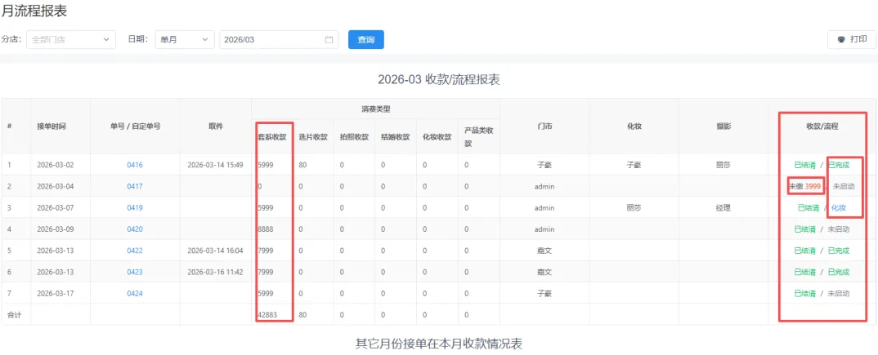
Task: Click the completed status in row 1
Action: pyautogui.click(x=839, y=165)
